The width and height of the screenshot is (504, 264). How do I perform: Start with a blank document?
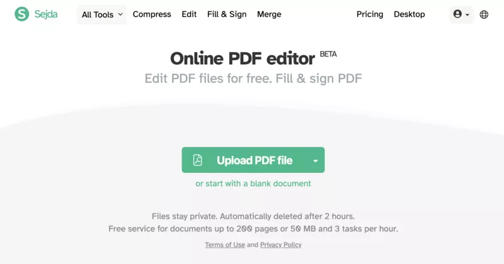(253, 184)
